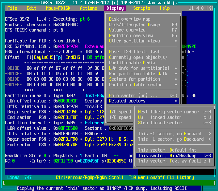This screenshot has width=218, height=191.
Task: Select Up linked sector
Action: click(x=174, y=117)
